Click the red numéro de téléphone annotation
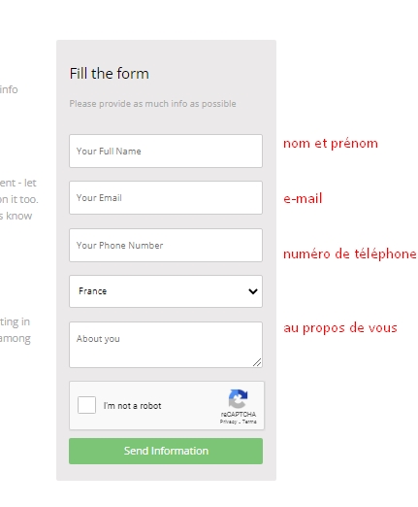Viewport: 418px width, 507px height. point(350,253)
